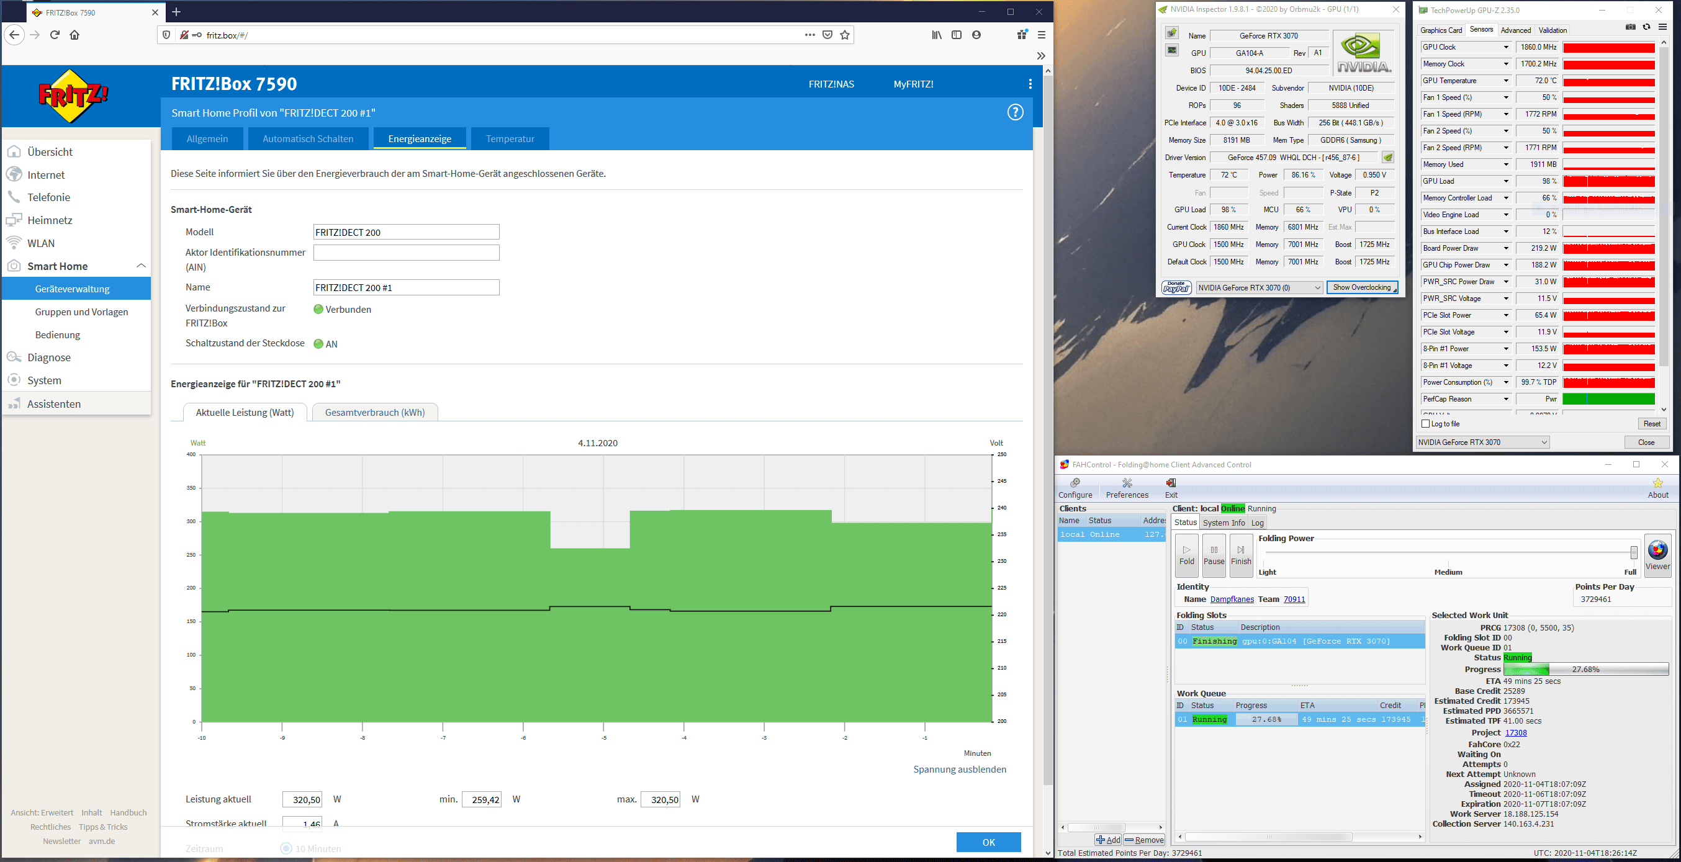Image resolution: width=1681 pixels, height=862 pixels.
Task: Switch to Automatisch Schalten tab
Action: [x=308, y=138]
